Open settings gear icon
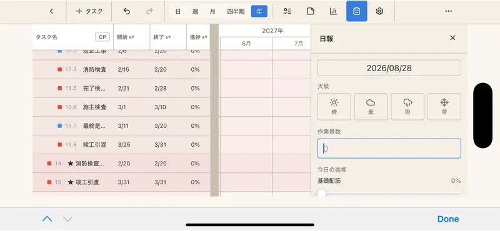 pos(379,11)
